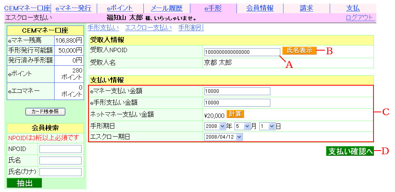Click the カード残参照 button
Screen dimensions: 395x192
pos(45,112)
